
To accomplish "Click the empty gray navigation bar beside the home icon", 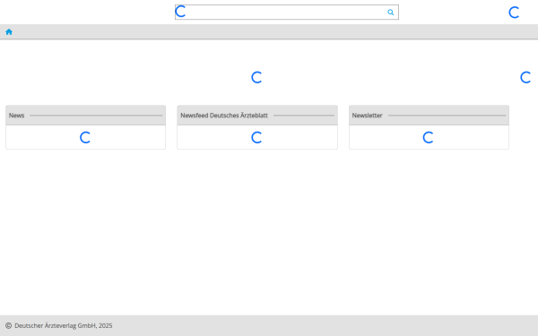I will click(274, 32).
